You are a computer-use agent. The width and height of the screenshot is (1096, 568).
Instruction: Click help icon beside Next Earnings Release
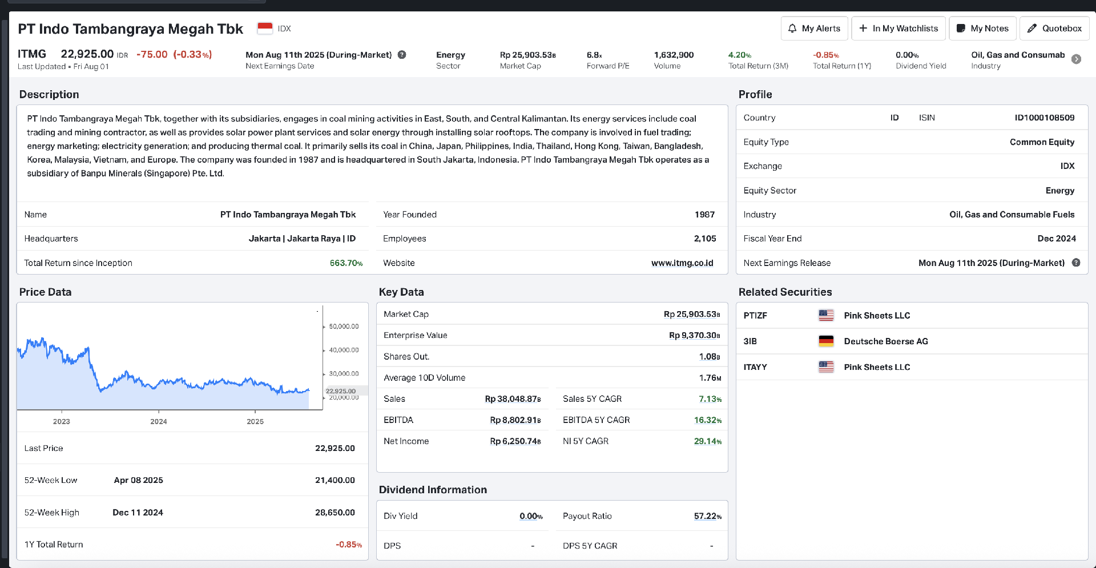click(x=1076, y=263)
